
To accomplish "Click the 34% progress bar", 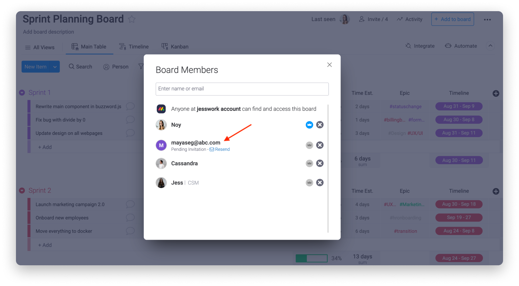I will coord(311,258).
